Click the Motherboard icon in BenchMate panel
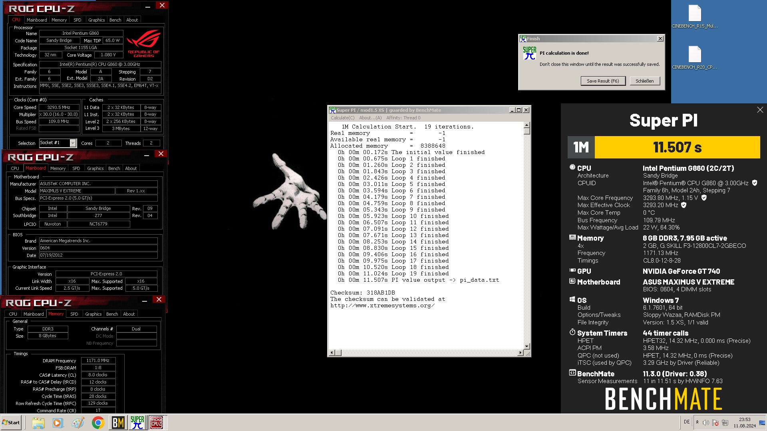The image size is (767, 431). pos(572,281)
